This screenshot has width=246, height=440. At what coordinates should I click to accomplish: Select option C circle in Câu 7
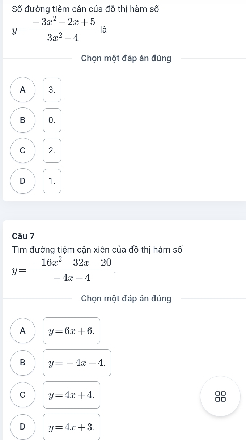pos(23,395)
